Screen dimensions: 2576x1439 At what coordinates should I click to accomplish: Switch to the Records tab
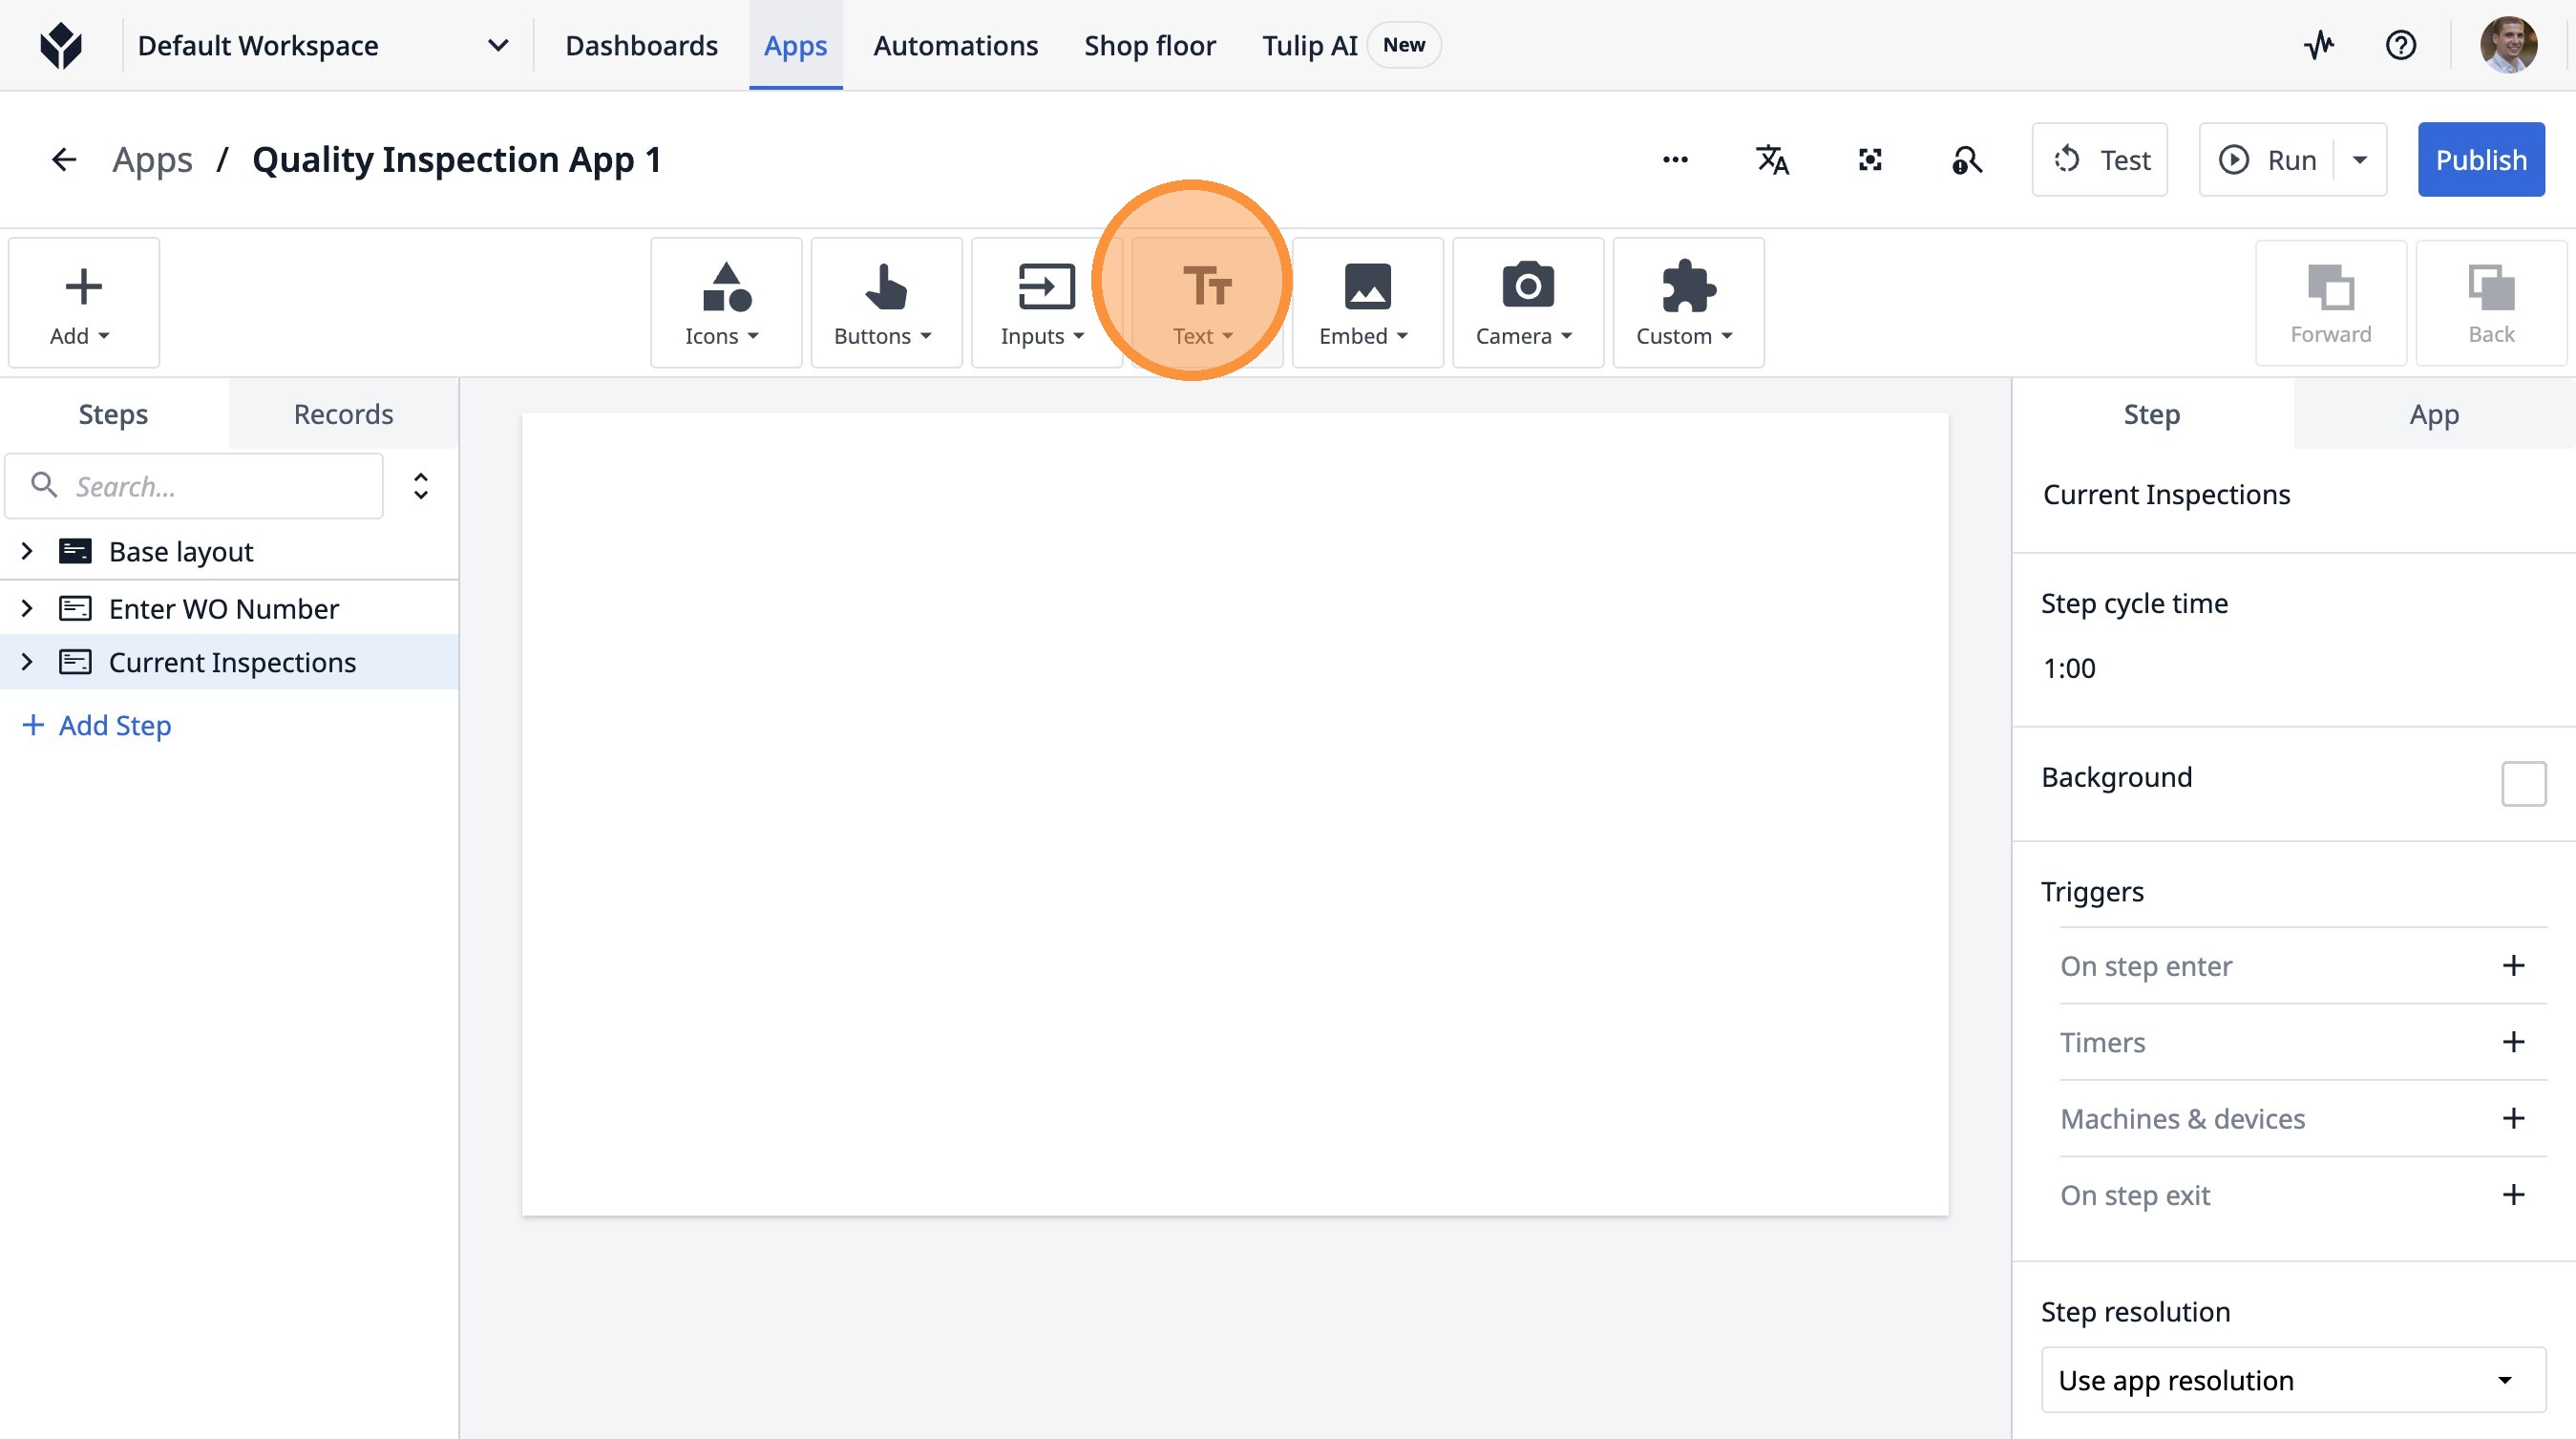coord(343,414)
